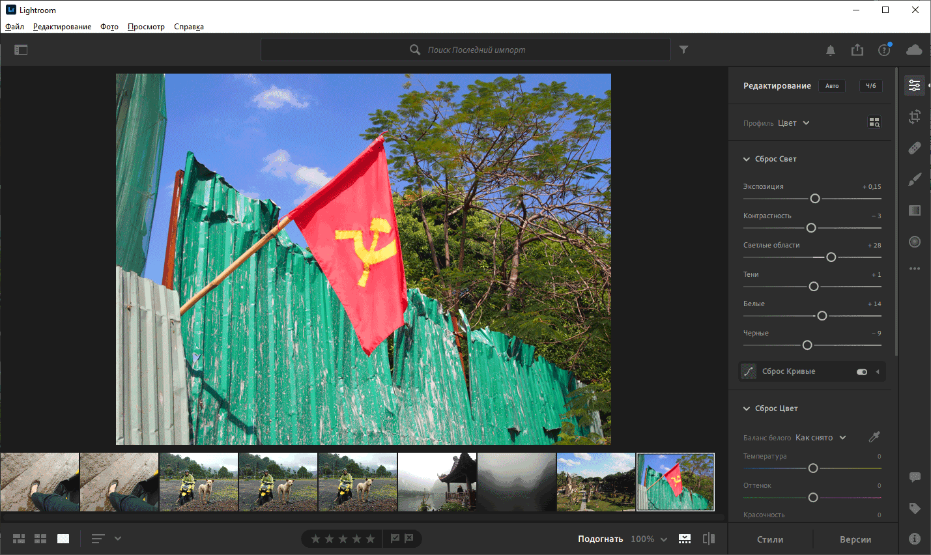The width and height of the screenshot is (931, 555).
Task: Open cloud sync status icon
Action: pos(914,50)
